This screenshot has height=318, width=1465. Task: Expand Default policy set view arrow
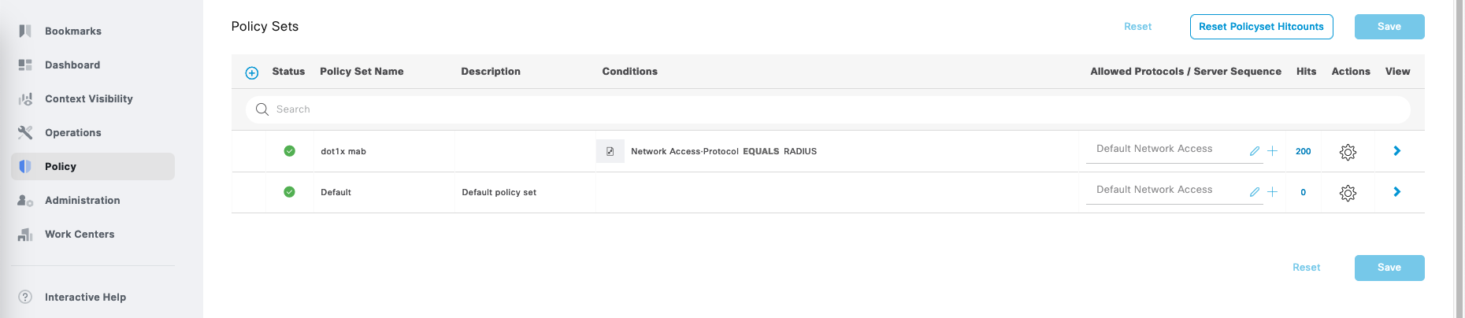(1396, 192)
